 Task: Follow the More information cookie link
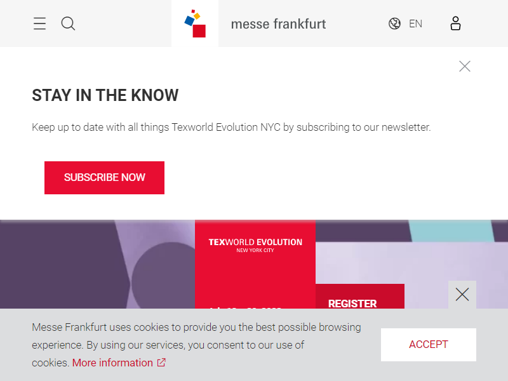point(112,363)
